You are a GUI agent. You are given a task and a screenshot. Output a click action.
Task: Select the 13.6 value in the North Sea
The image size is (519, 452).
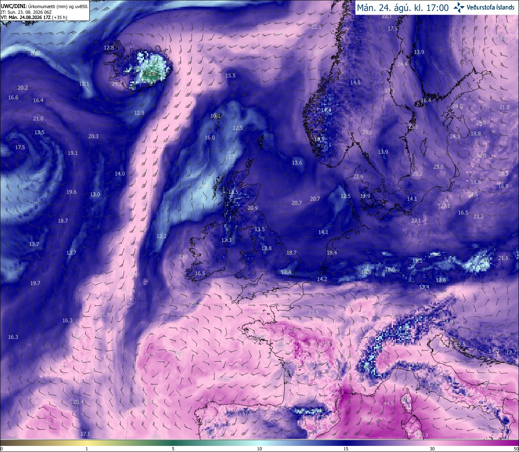tap(297, 163)
